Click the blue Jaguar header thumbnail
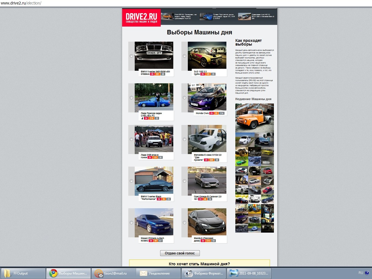This screenshot has height=279, width=372. click(206, 16)
